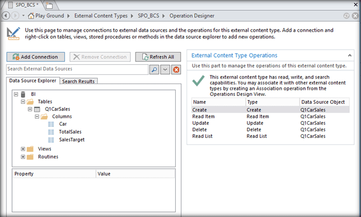The height and width of the screenshot is (217, 361).
Task: Switch to the Search Results tab
Action: [79, 82]
